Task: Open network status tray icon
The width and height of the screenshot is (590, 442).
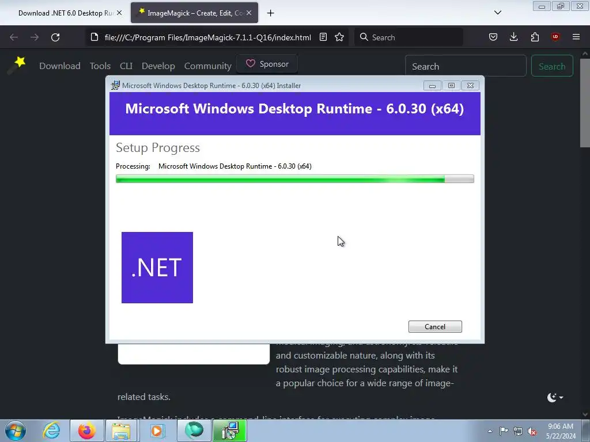Action: pyautogui.click(x=518, y=431)
